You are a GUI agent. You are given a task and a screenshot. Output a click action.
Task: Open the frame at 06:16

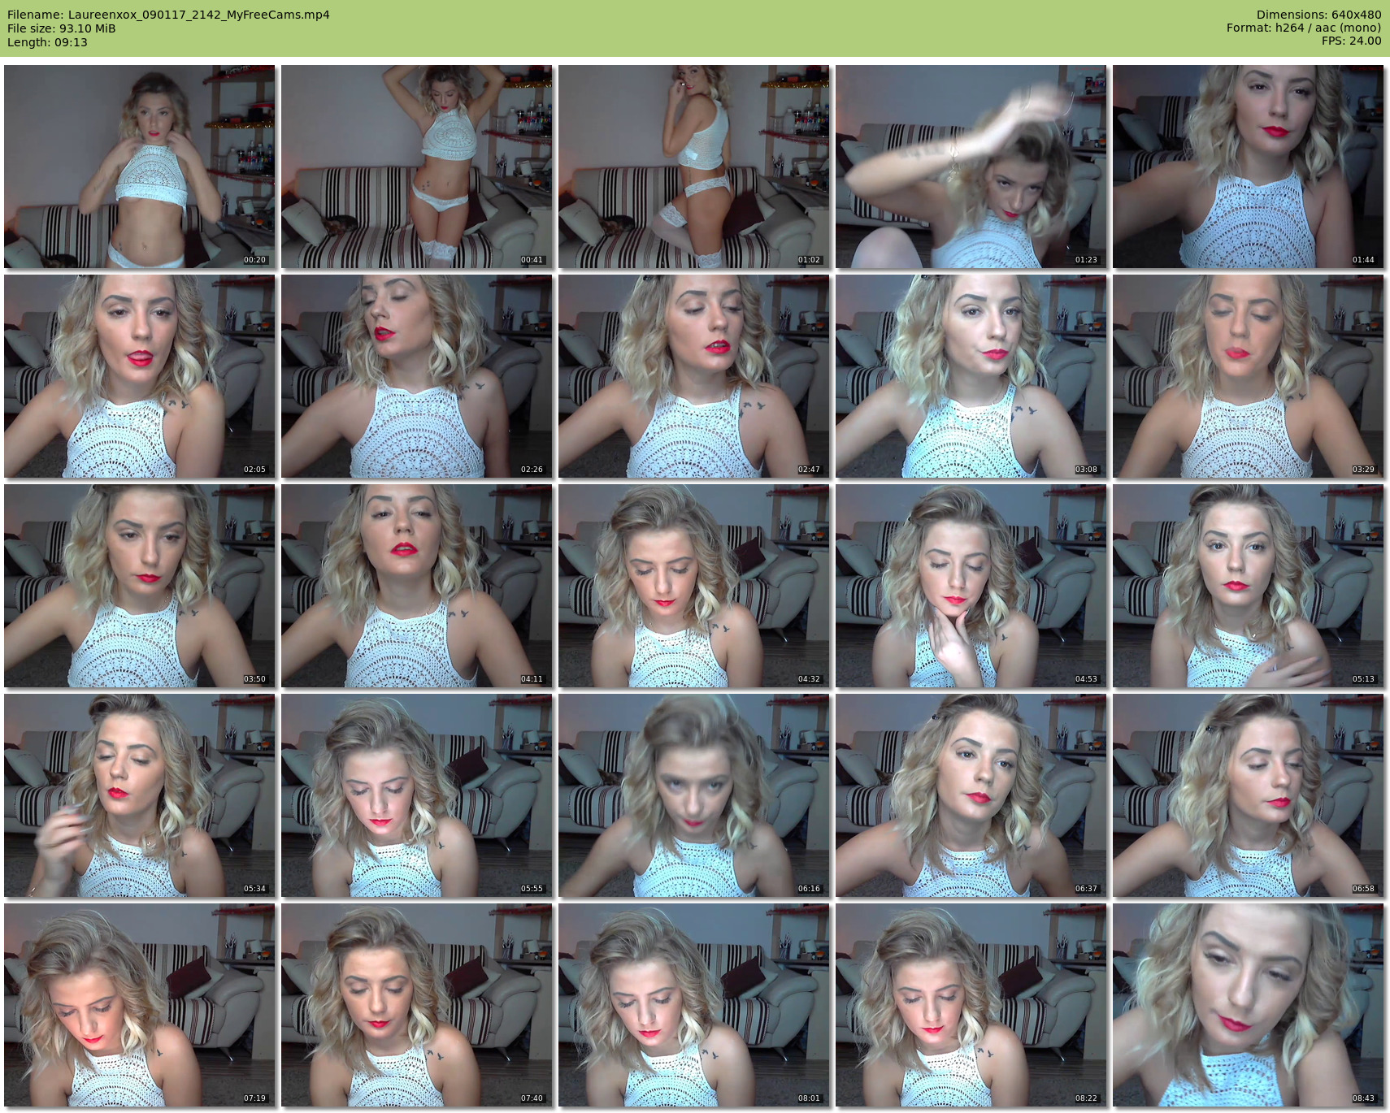(x=693, y=795)
